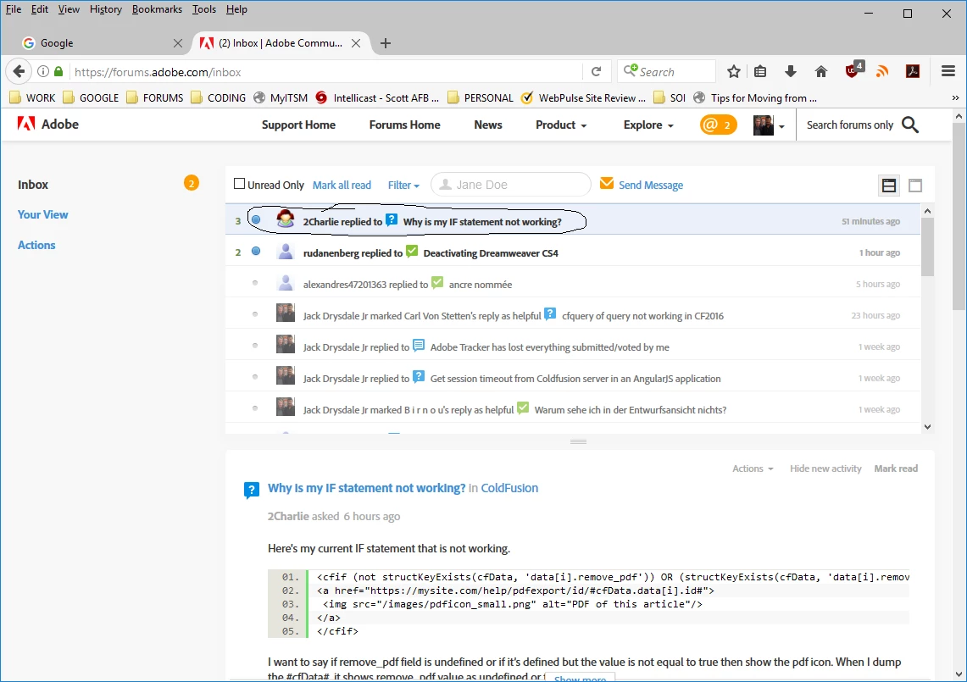Click Hide new activity link
Screen dimensions: 967x682
point(825,469)
